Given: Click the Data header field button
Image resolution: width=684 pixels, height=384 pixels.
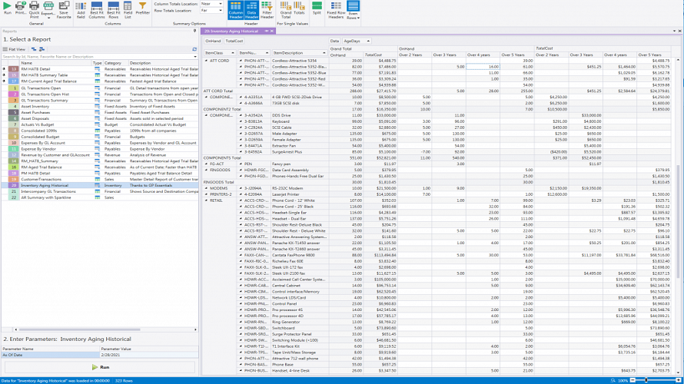Looking at the screenshot, I should (x=334, y=41).
